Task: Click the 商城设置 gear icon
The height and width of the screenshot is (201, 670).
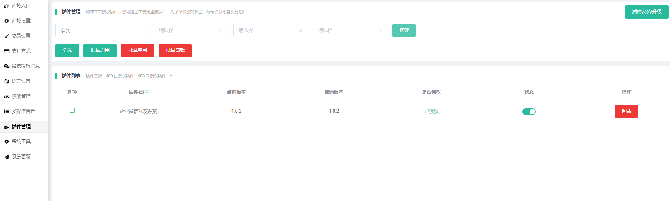Action: point(6,21)
